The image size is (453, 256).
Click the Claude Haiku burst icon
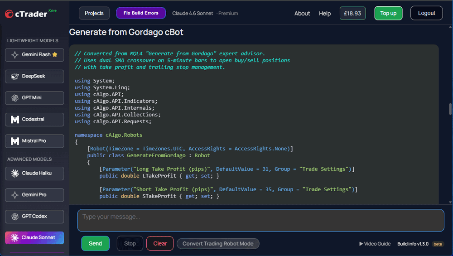point(15,174)
